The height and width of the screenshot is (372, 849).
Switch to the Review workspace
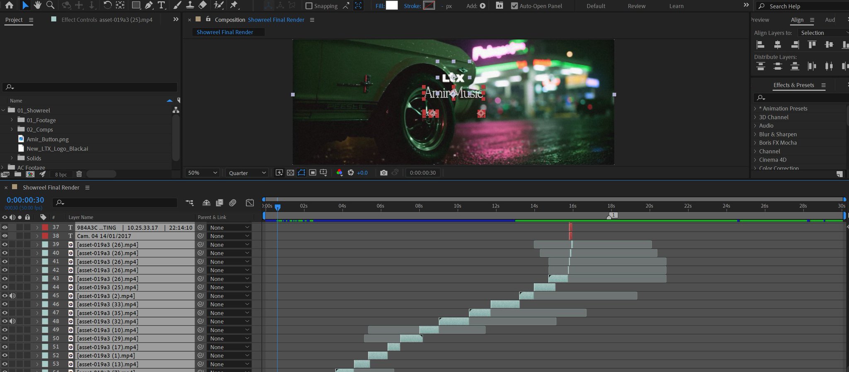(x=636, y=6)
